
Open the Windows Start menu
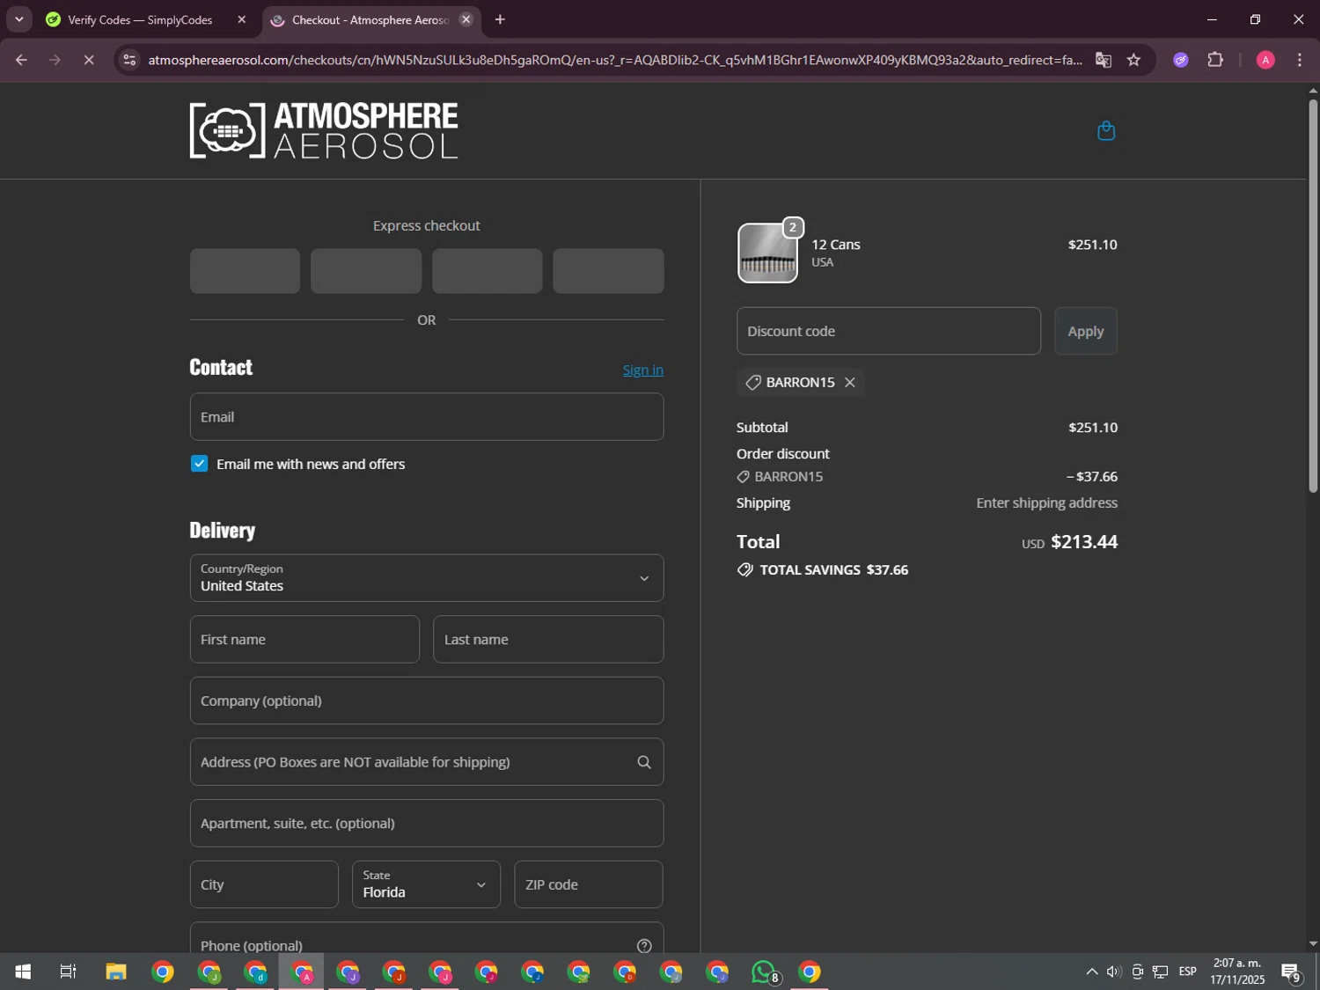23,972
